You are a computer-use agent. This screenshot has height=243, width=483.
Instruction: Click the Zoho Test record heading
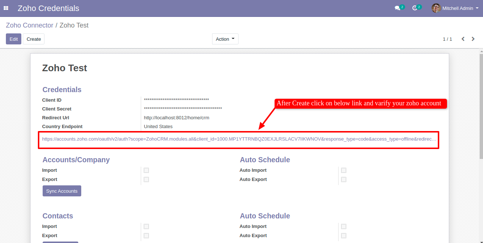pos(65,68)
